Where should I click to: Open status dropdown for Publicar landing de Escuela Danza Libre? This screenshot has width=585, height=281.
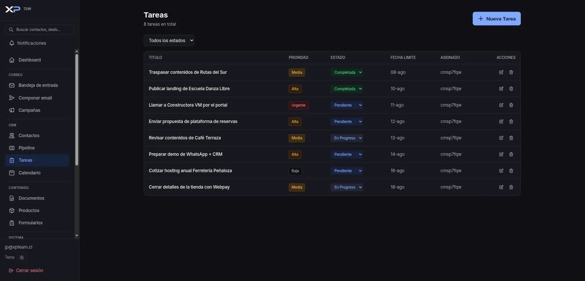347,89
